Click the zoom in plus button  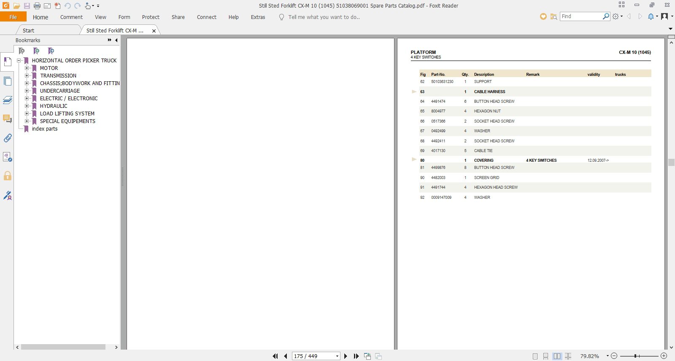click(664, 356)
